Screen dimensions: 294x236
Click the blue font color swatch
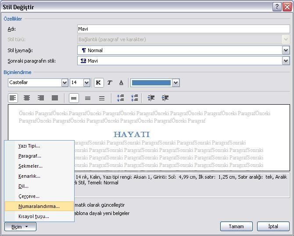coord(151,83)
